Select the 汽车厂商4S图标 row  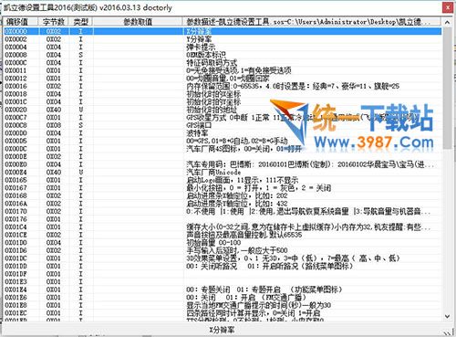click(223, 149)
